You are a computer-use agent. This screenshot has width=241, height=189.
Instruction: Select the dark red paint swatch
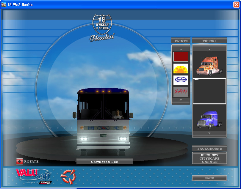[x=181, y=56]
